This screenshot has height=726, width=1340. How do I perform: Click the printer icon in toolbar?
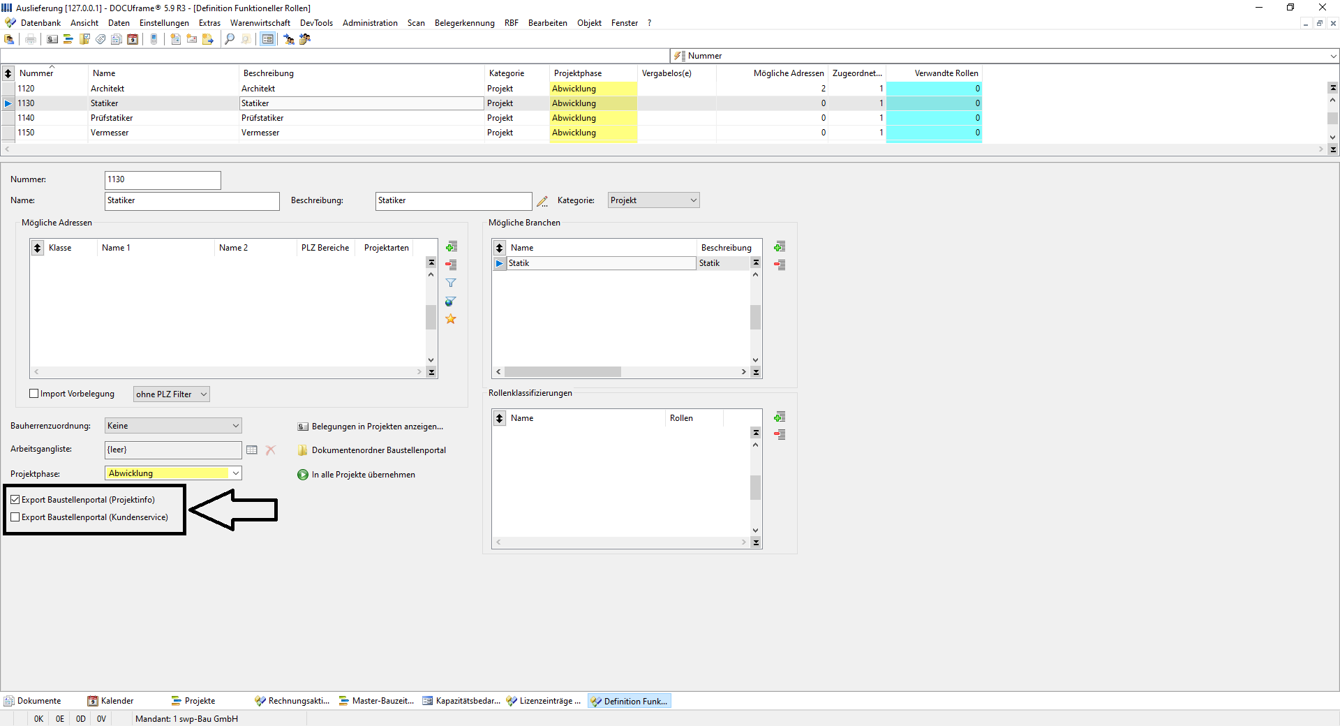coord(30,39)
